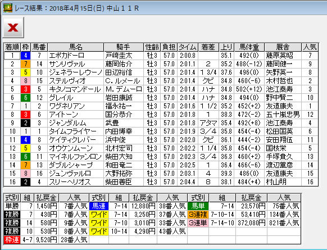
Task: Click ワイド payout 4,290円
Action: [x=145, y=231]
